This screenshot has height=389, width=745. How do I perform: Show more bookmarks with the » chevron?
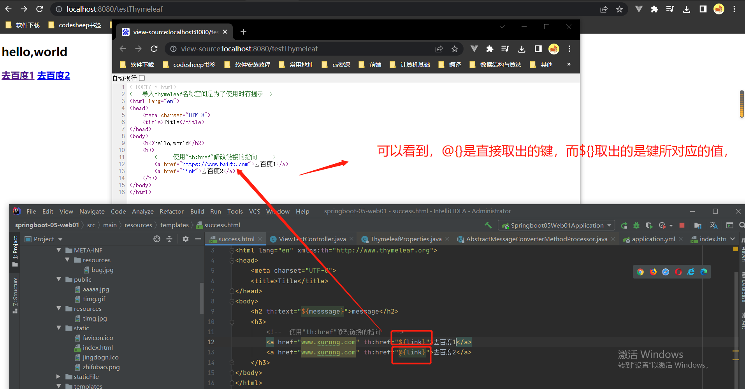click(569, 64)
